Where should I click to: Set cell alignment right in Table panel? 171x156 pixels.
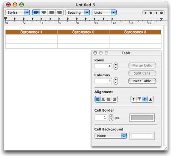pos(115,99)
